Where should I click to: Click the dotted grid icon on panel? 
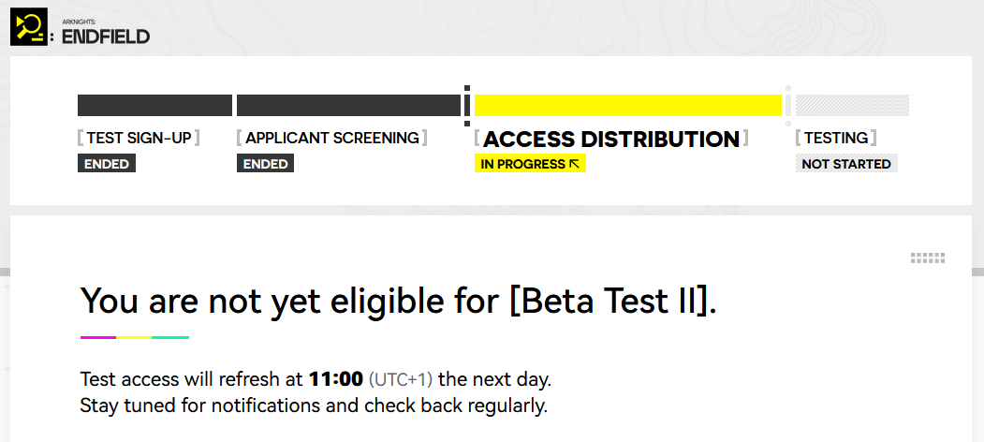point(927,258)
